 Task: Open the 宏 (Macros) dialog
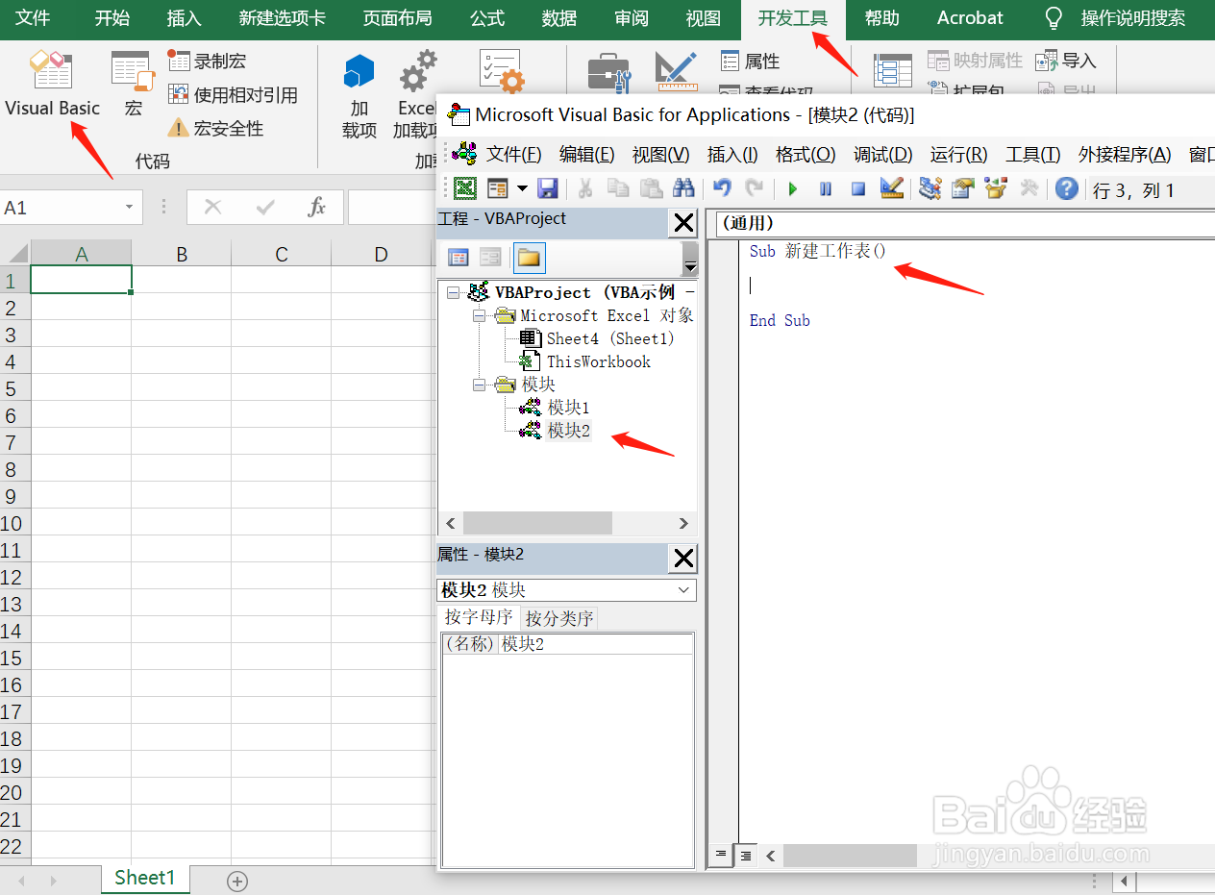(x=133, y=85)
